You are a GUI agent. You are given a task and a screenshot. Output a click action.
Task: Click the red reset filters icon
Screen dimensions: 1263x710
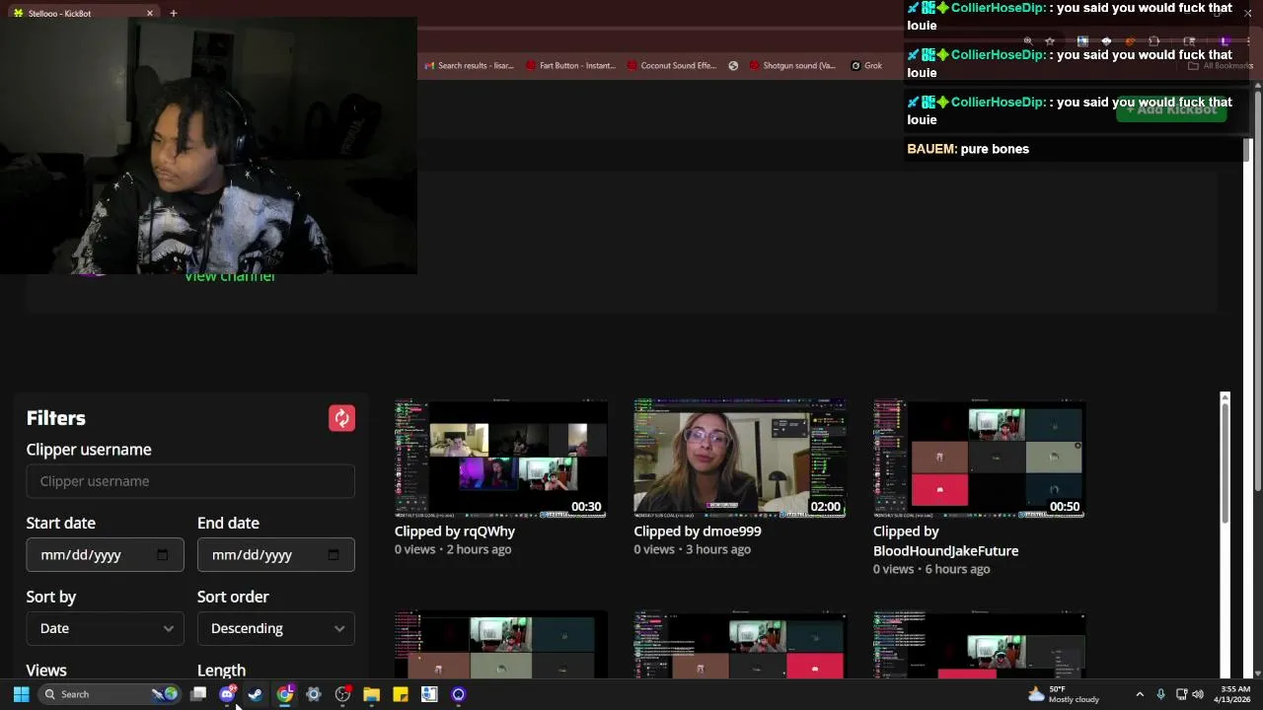click(x=341, y=418)
